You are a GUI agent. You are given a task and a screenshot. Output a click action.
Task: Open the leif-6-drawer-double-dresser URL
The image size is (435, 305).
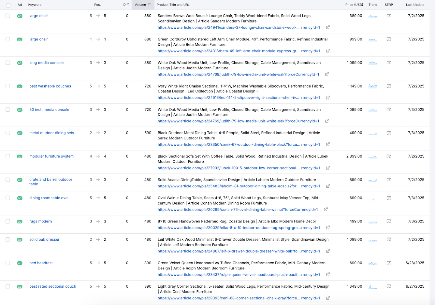click(239, 251)
